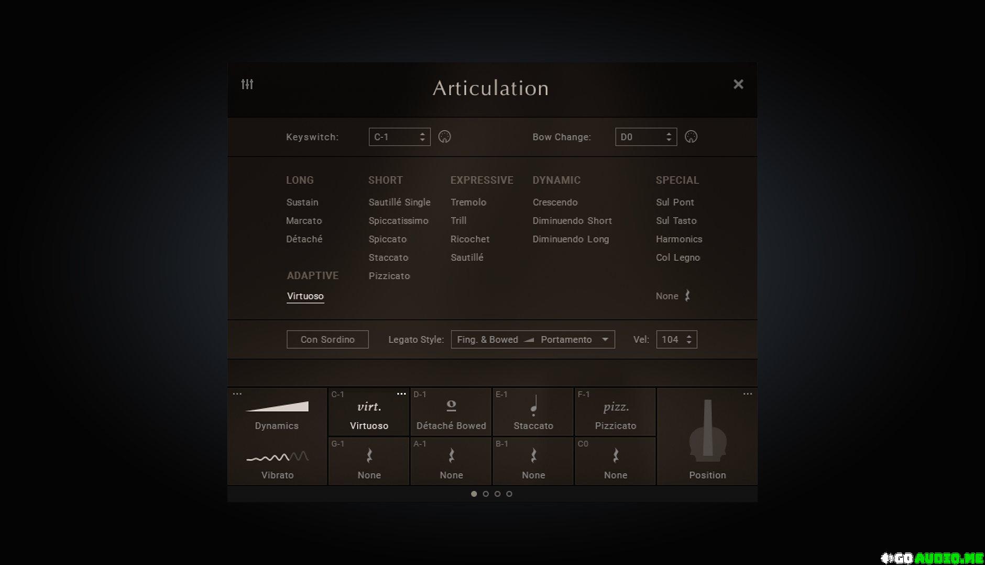Click the Dynamics ramp control
Viewport: 985px width, 565px height.
pyautogui.click(x=277, y=412)
